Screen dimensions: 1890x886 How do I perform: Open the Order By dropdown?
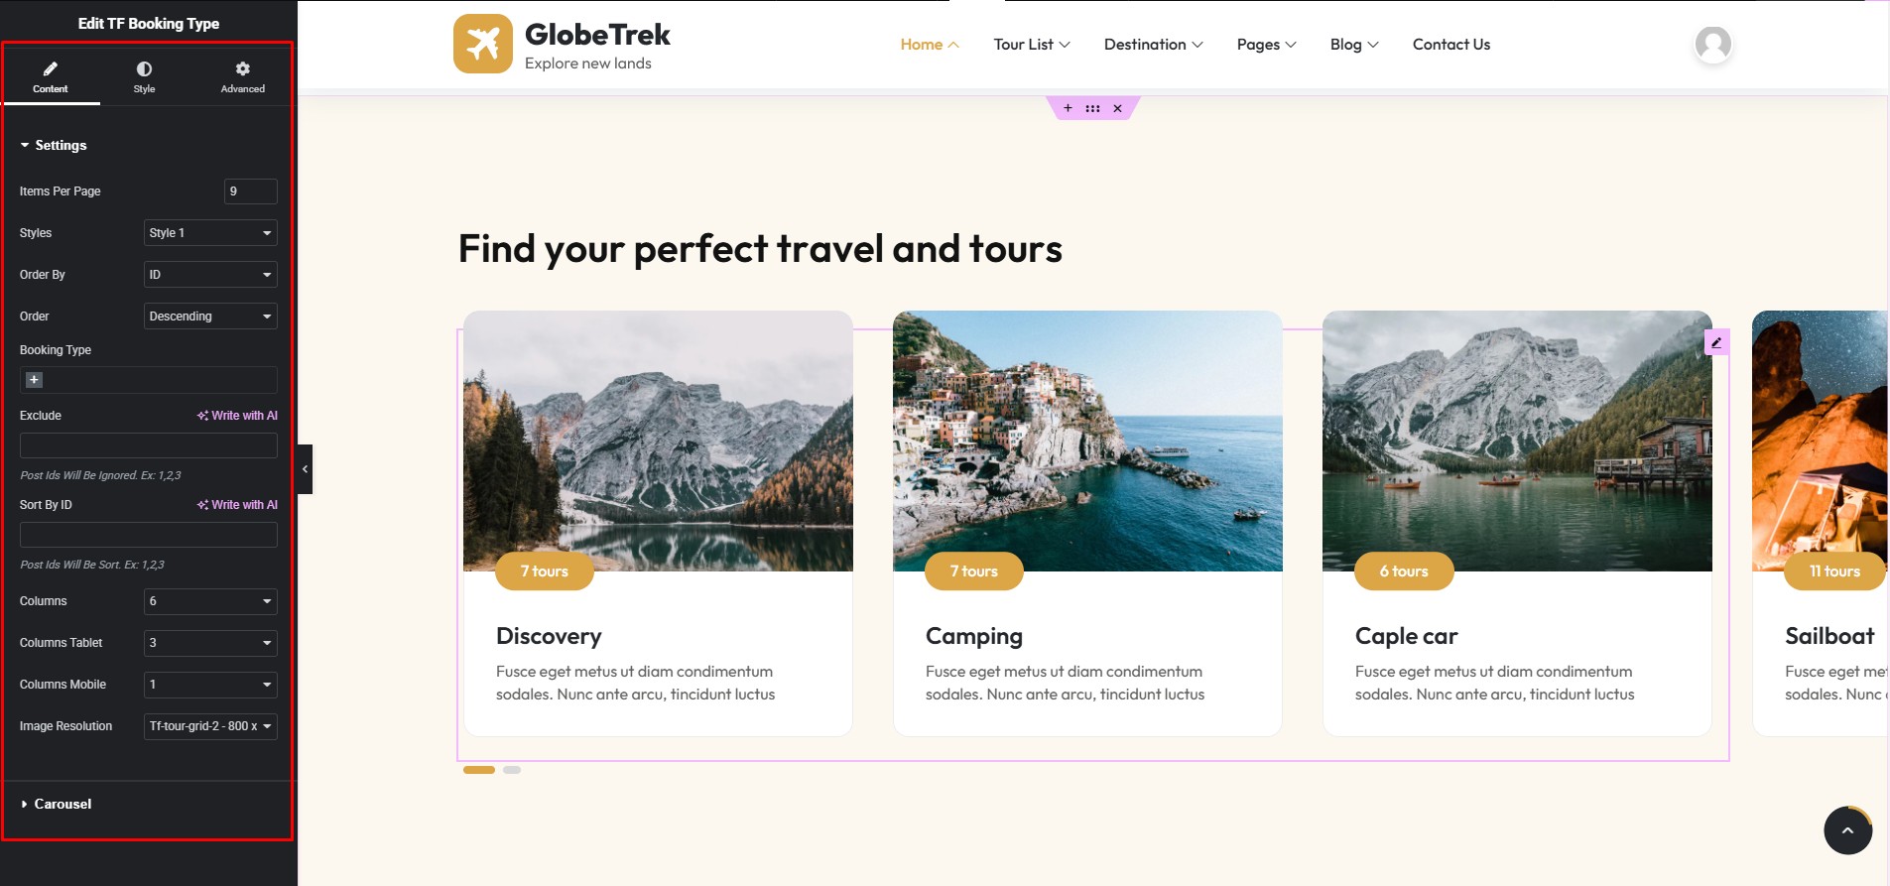point(210,275)
